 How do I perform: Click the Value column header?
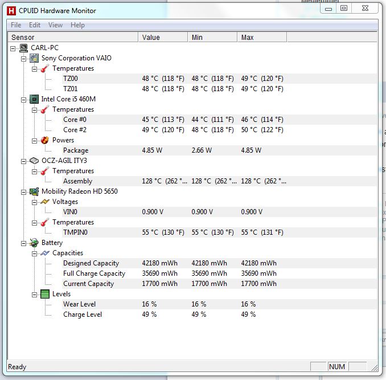point(163,38)
